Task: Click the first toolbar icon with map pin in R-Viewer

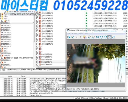Action: pos(69,37)
